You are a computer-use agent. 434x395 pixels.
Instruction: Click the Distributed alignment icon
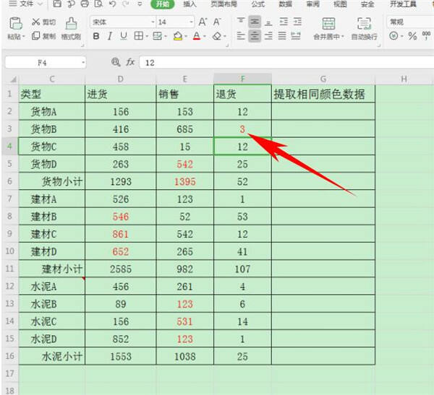coord(296,36)
